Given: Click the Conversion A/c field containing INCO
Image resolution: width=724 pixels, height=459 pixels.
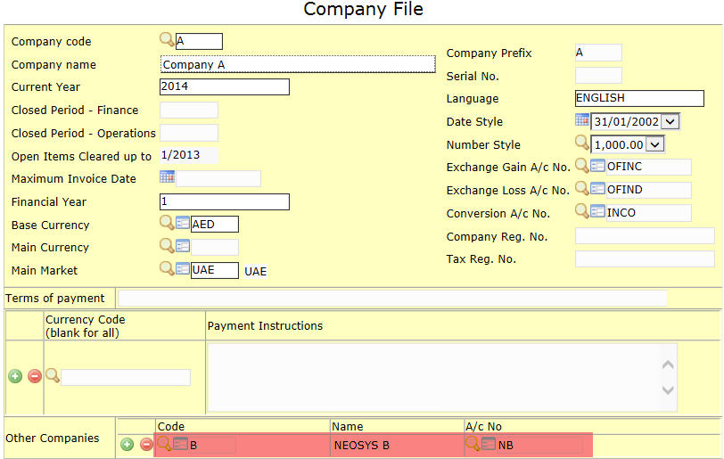Looking at the screenshot, I should (649, 213).
